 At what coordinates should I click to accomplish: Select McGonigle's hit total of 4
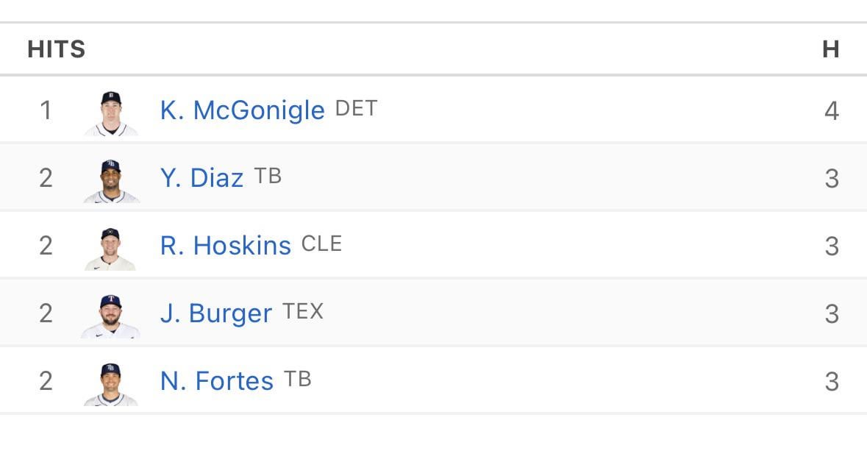(x=831, y=110)
